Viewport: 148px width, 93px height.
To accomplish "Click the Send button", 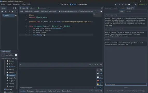I will click(126, 88).
